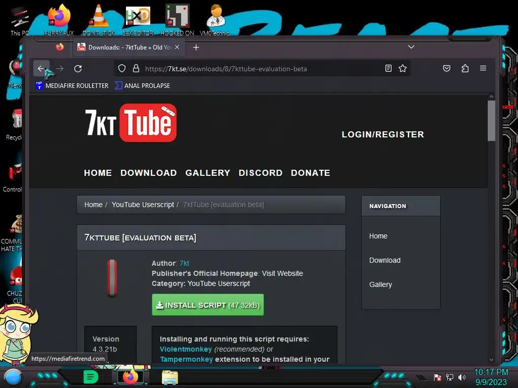This screenshot has width=518, height=388.
Task: Click the page vertical scrollbar thumb
Action: 491,120
